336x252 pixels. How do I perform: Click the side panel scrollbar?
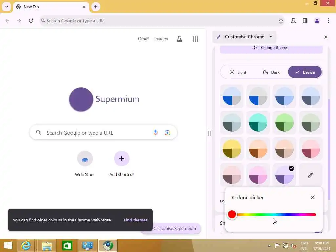(329, 149)
